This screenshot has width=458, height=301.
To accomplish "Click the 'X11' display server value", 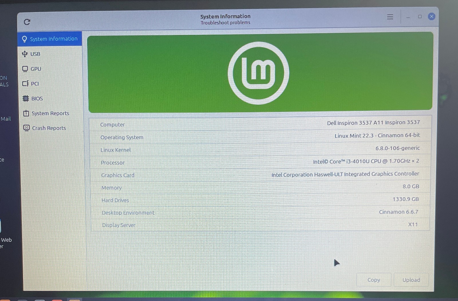I will pyautogui.click(x=413, y=224).
